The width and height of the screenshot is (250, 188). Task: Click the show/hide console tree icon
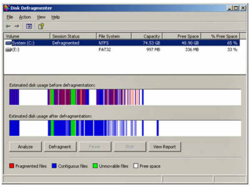pyautogui.click(x=29, y=26)
